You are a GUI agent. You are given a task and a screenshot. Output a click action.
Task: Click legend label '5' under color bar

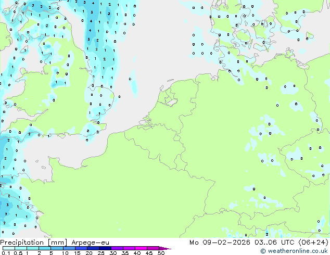(51, 253)
